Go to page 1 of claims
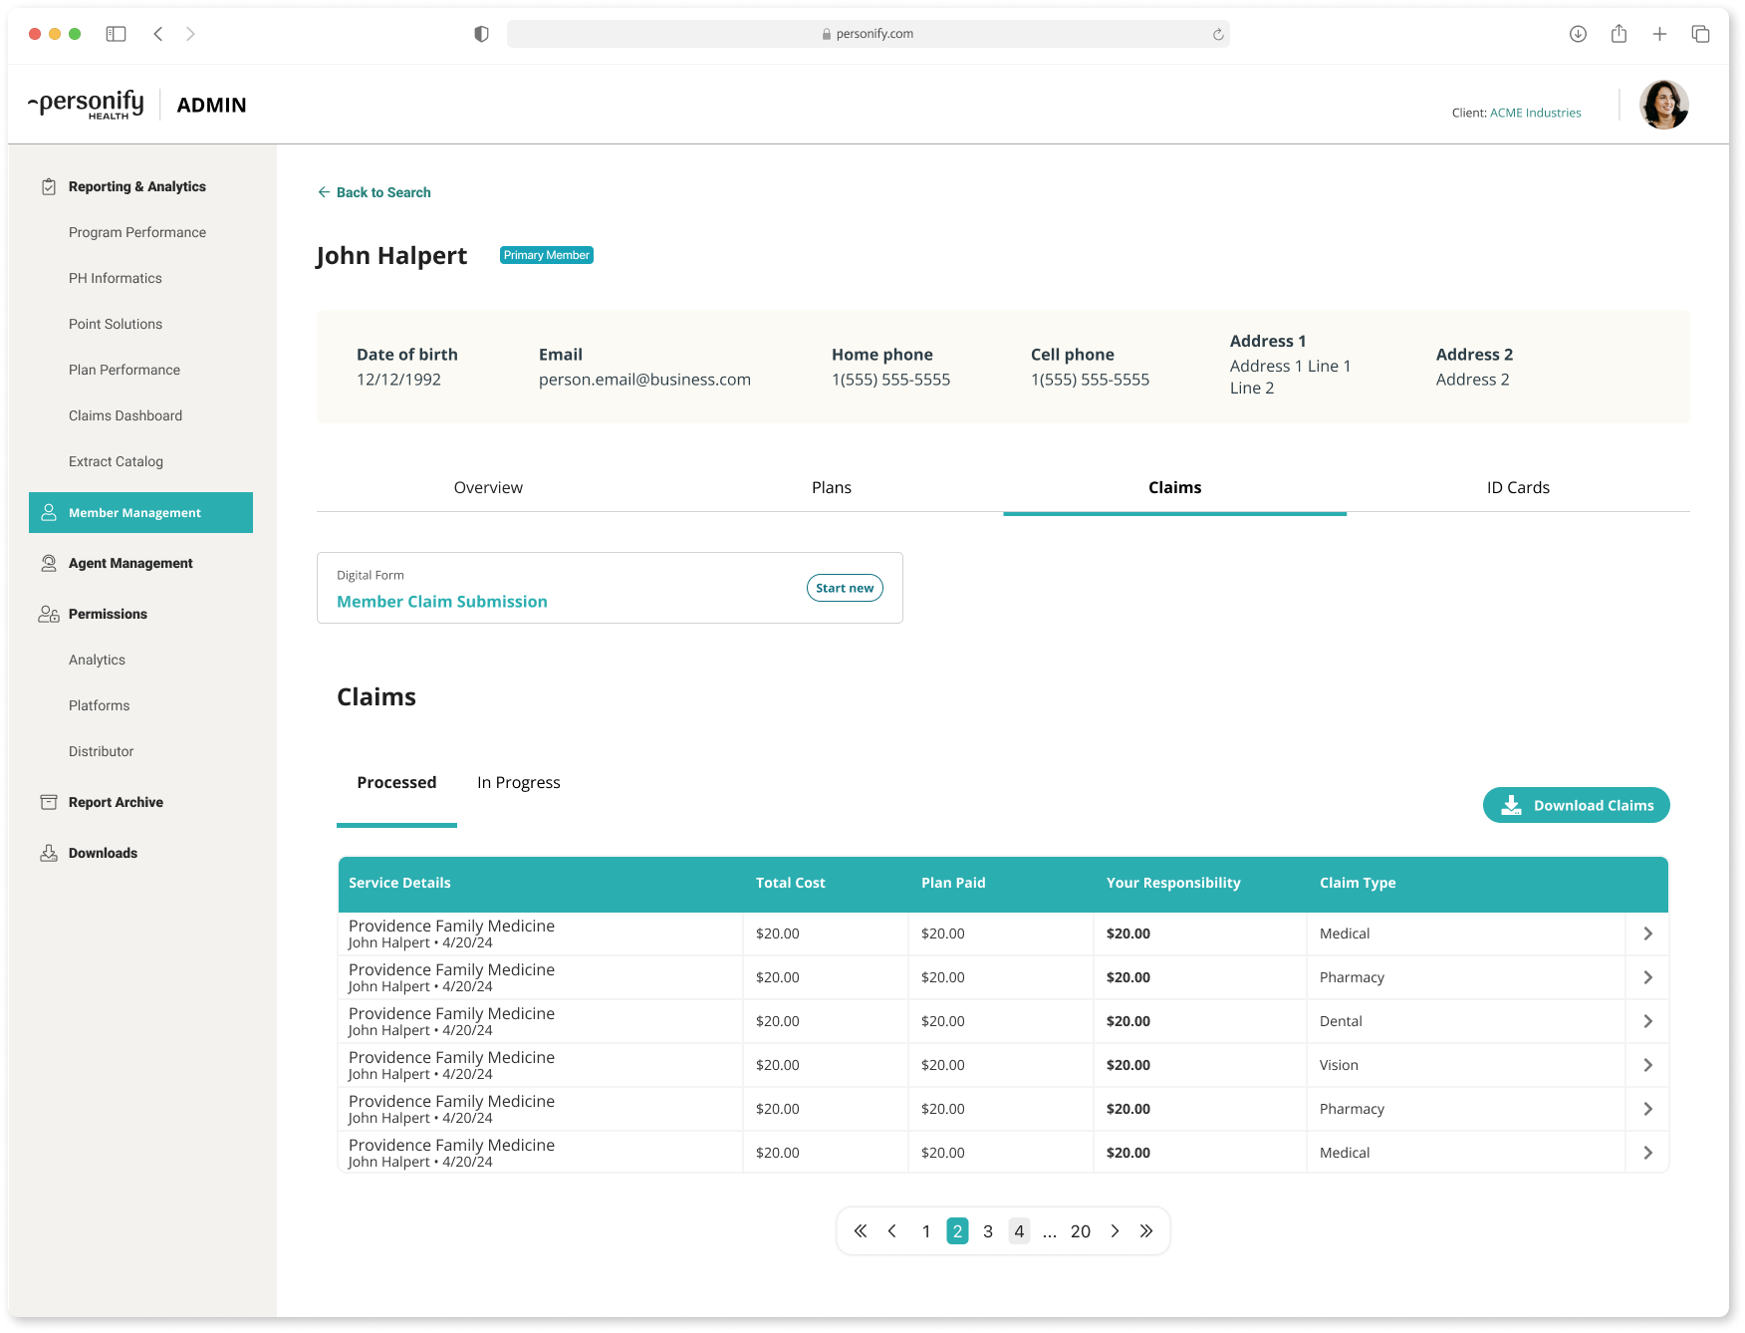 [926, 1231]
